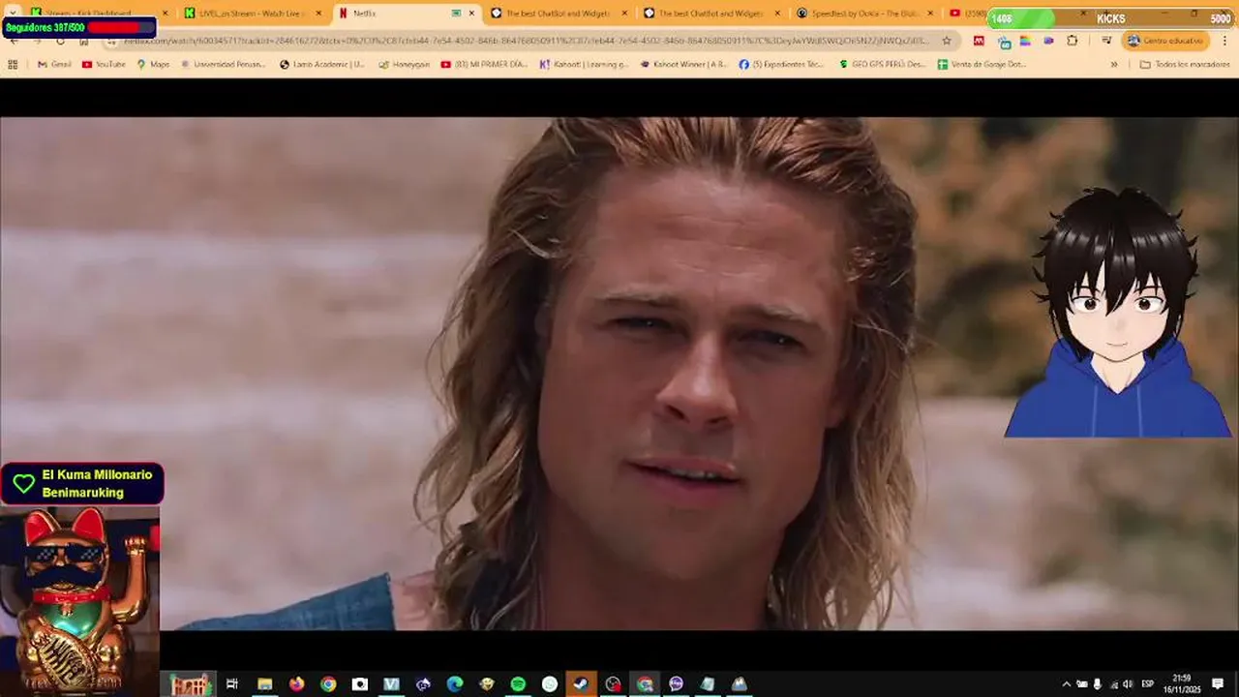Reload the current page
The width and height of the screenshot is (1239, 697).
point(60,41)
